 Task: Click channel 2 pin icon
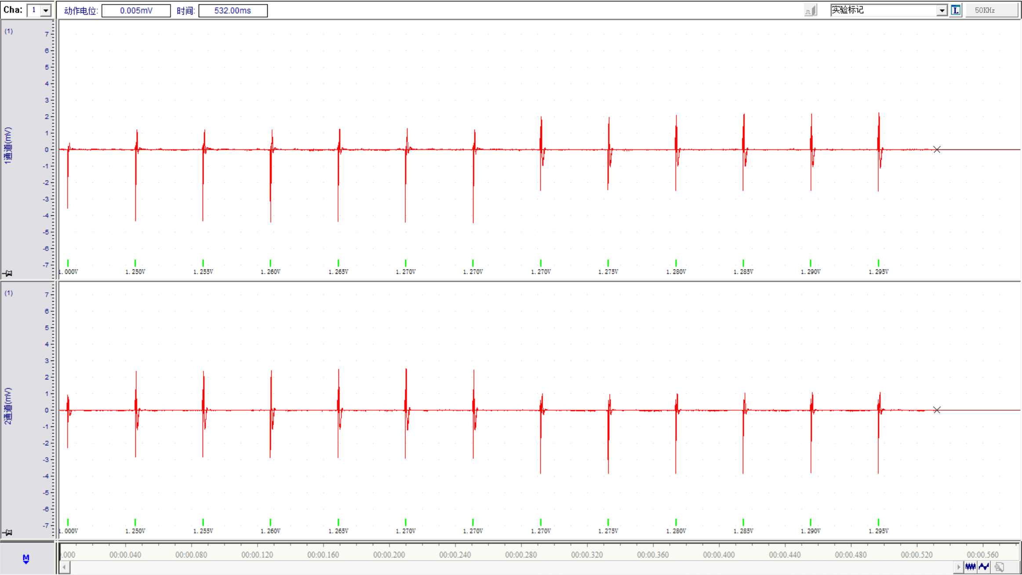click(x=7, y=533)
